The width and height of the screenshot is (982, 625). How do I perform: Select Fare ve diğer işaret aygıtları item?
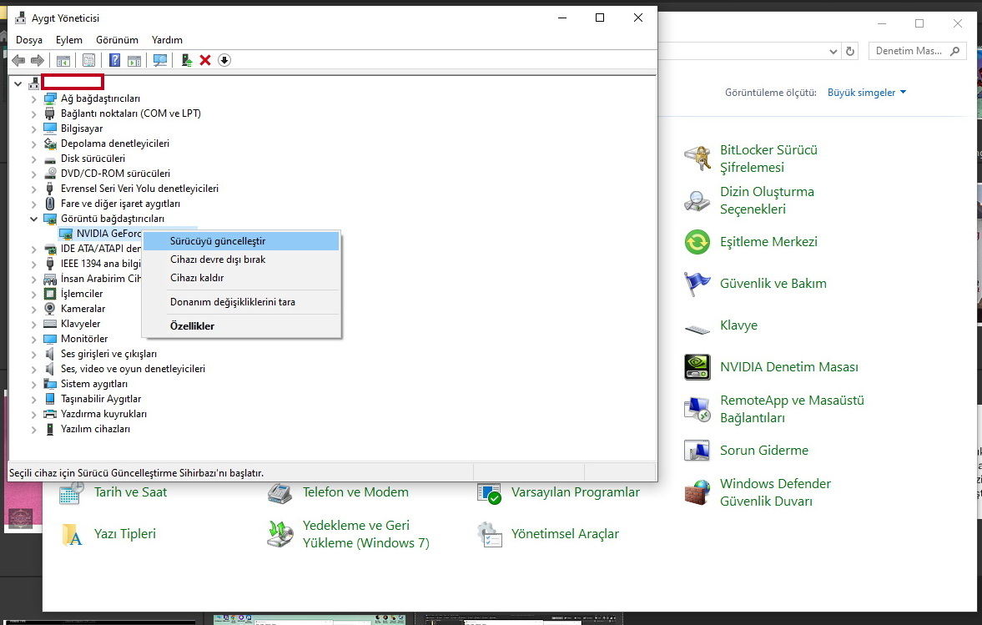pos(120,204)
